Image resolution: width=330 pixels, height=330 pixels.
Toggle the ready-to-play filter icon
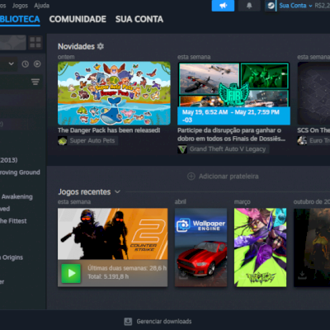point(37,64)
